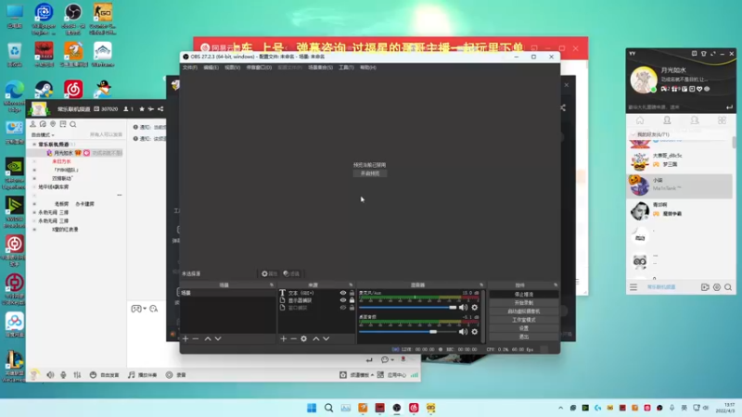This screenshot has height=417, width=742.
Task: Move source down in Sources panel
Action: 326,338
